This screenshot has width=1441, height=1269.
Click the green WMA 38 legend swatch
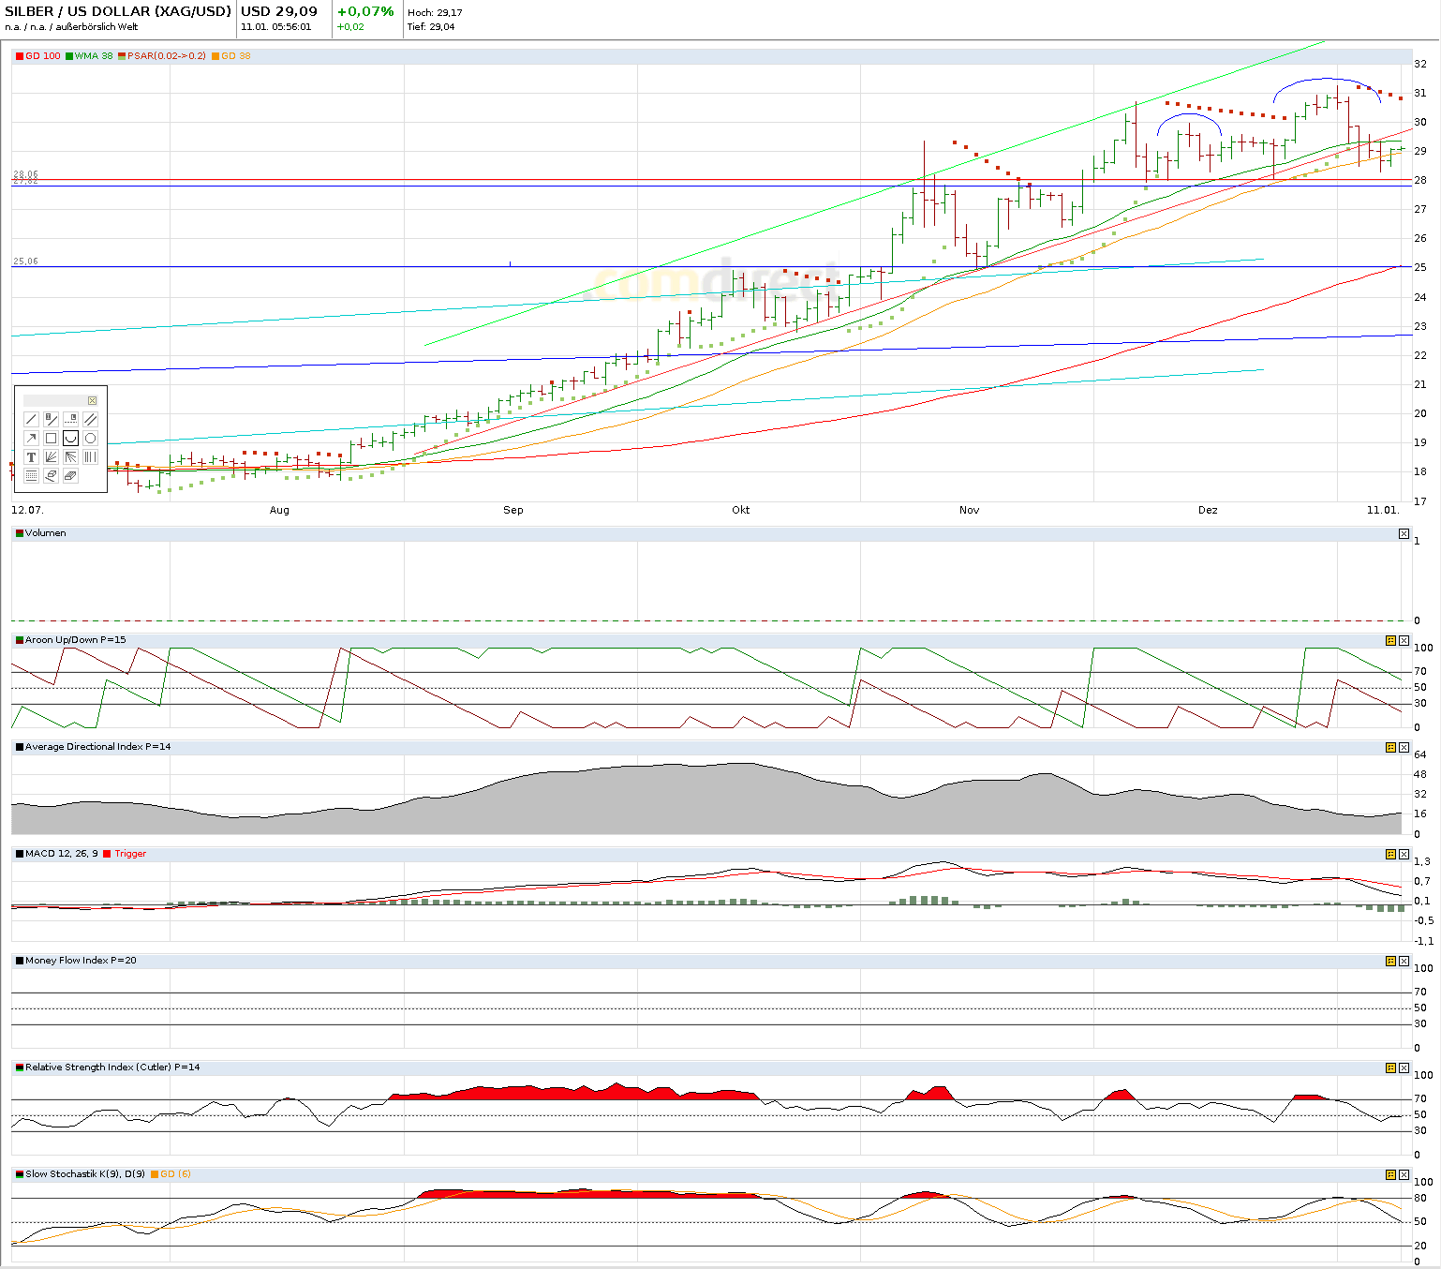pyautogui.click(x=69, y=56)
